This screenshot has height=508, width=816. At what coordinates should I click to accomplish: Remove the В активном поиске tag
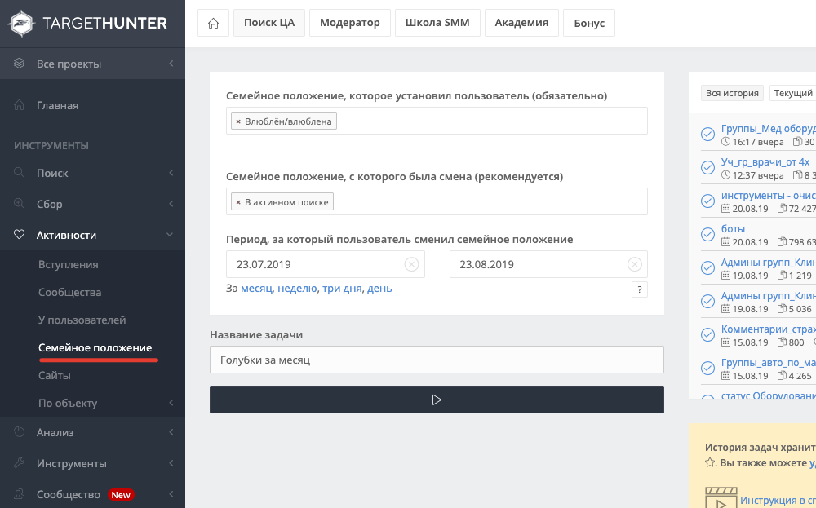pyautogui.click(x=238, y=202)
